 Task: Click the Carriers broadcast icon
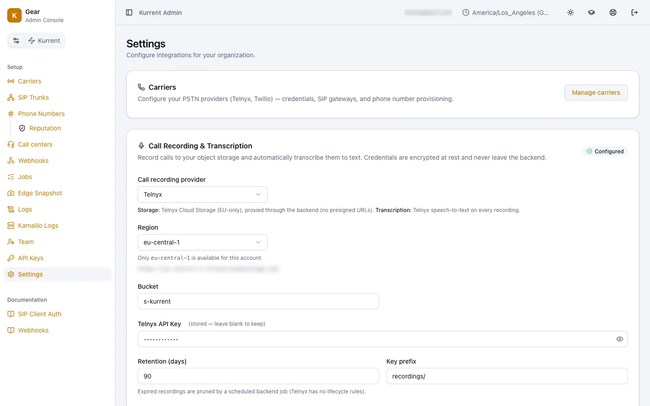pos(11,81)
